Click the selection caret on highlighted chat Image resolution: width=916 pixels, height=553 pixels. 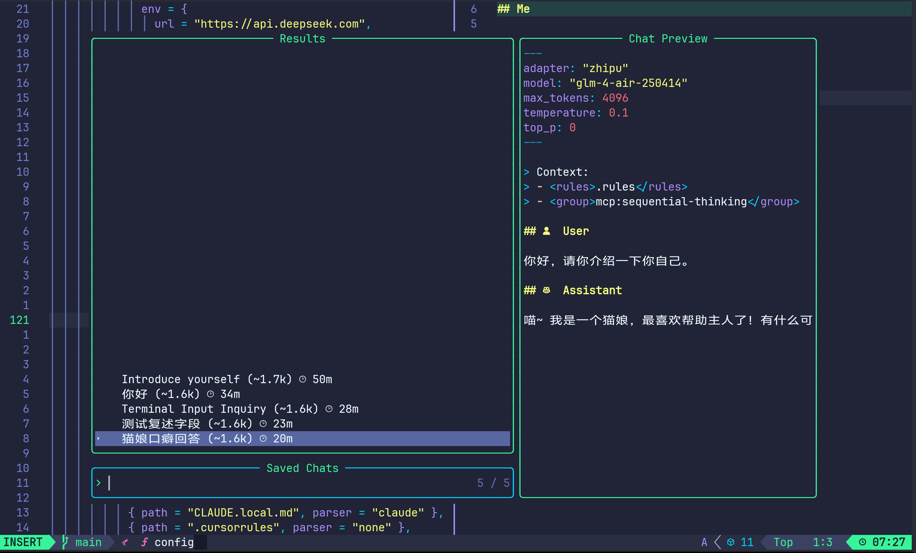[x=98, y=438]
